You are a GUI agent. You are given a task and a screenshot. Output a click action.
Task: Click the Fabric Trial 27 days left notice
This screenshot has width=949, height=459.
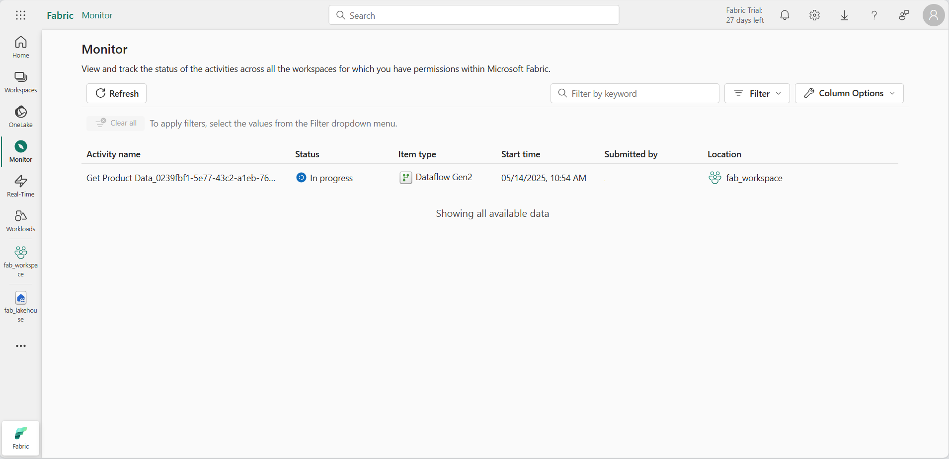pos(744,15)
